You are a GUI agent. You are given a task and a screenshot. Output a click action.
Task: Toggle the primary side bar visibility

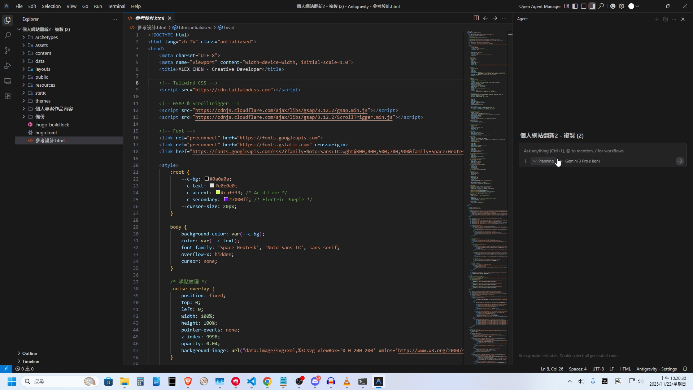575,6
